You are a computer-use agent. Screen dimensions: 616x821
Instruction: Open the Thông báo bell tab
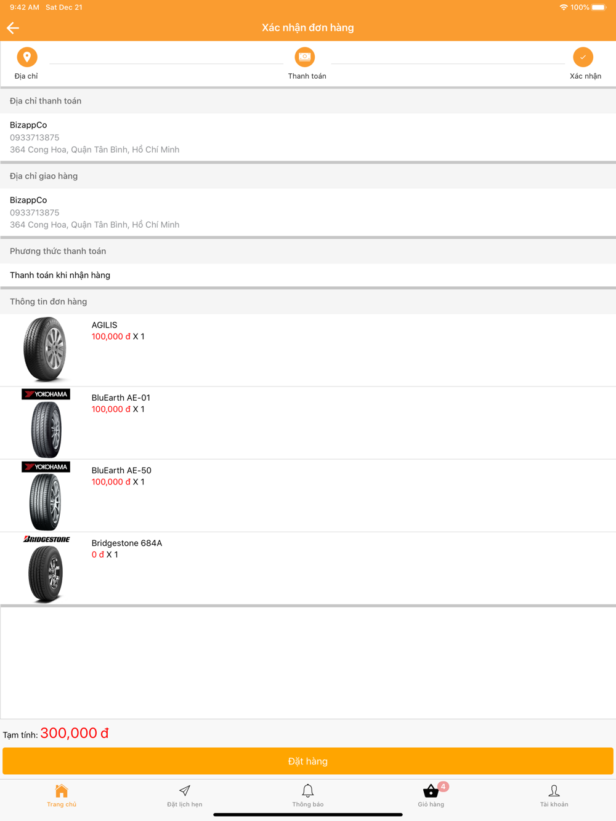pyautogui.click(x=308, y=796)
